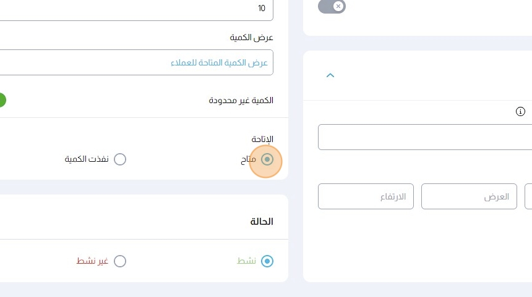This screenshot has height=297, width=532.
Task: Toggle the gray switch with the X
Action: 332,6
